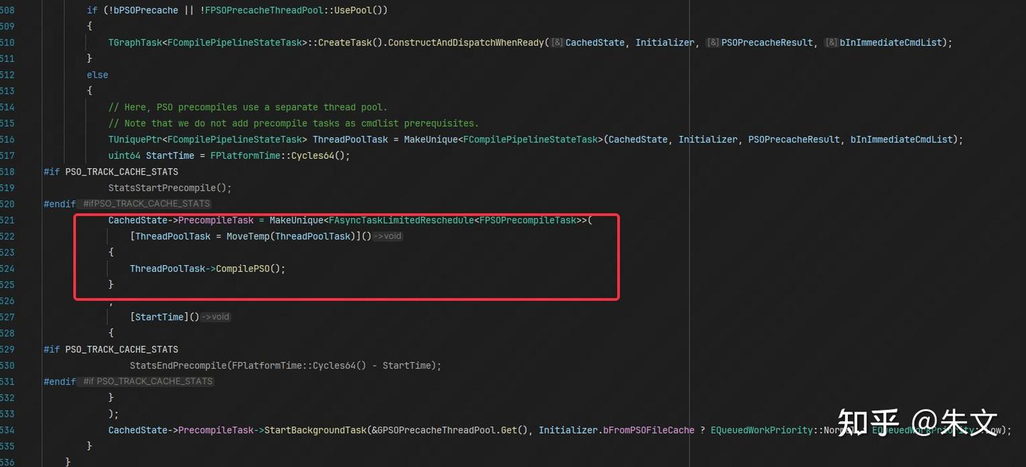Click the '#ifPSO_TRACK_CACHE_STATS' inlay hint on line 520

click(x=146, y=204)
